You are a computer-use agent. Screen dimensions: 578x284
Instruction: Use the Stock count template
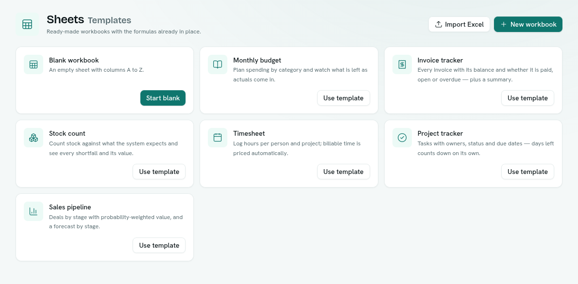click(159, 172)
